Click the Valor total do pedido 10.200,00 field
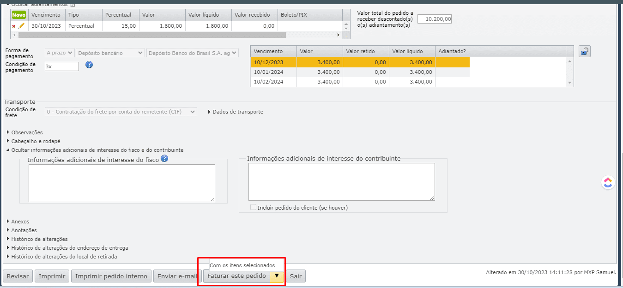623x288 pixels. [x=435, y=19]
